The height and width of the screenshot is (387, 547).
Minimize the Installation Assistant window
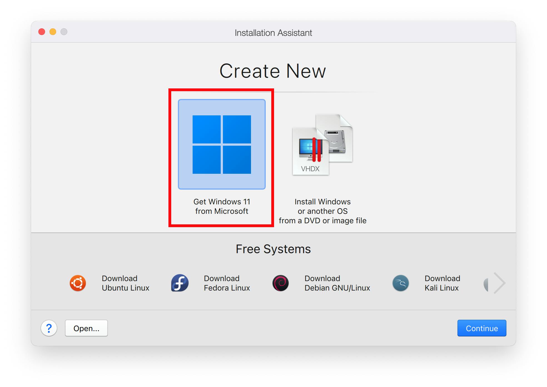tap(53, 32)
